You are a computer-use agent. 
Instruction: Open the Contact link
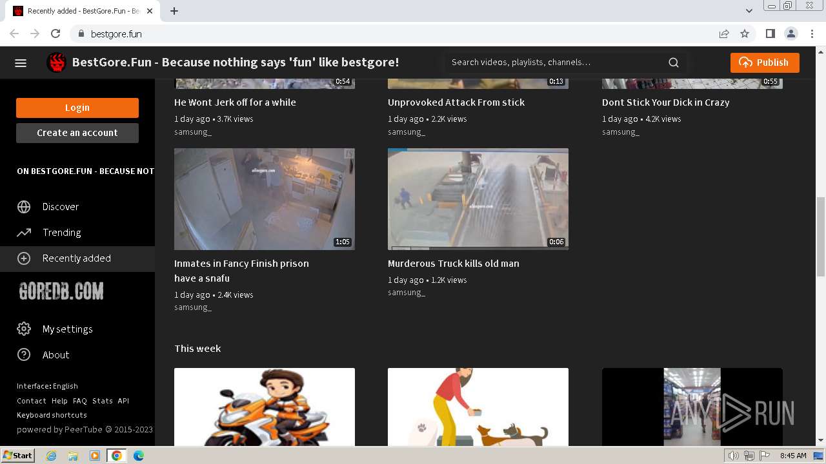[x=31, y=401]
